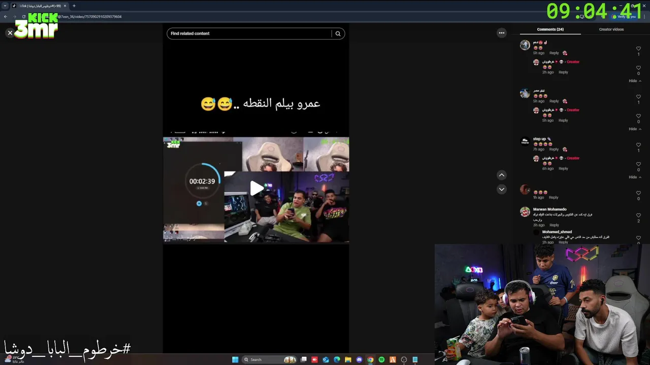Click the Marwan Mohamedo username

tap(549, 209)
